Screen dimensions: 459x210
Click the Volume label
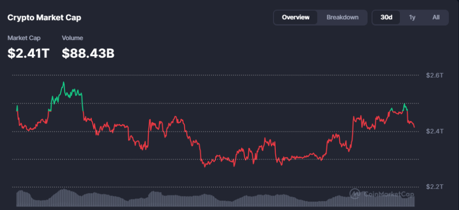point(72,38)
